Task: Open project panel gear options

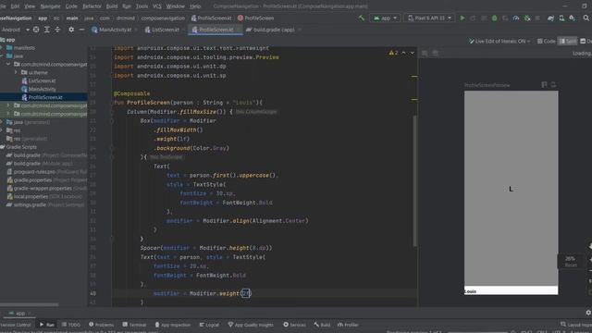Action: click(71, 30)
